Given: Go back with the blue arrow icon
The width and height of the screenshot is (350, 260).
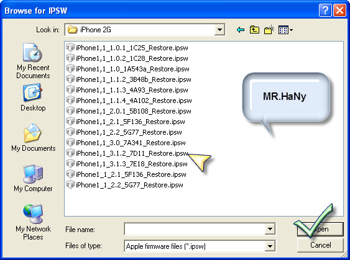Looking at the screenshot, I should click(x=241, y=30).
